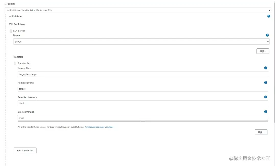Open Jenkins environment variables link
The width and height of the screenshot is (275, 166).
99,127
